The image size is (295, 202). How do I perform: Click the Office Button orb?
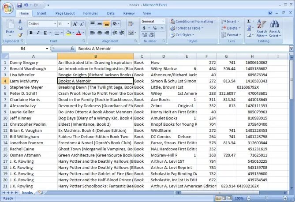point(7,8)
